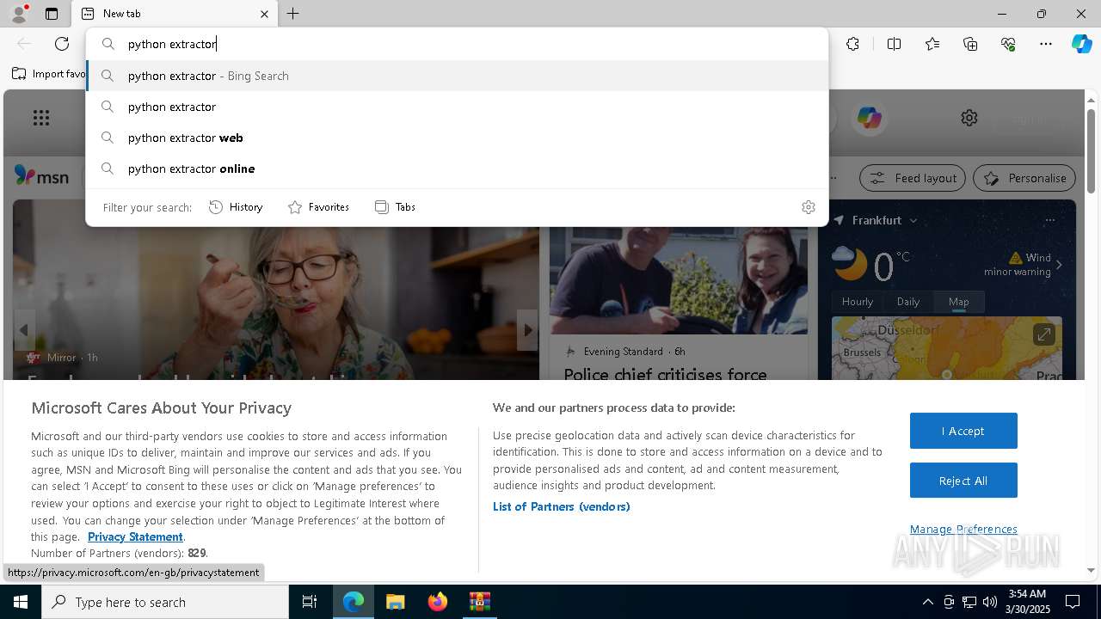Switch to Map weather tab
The image size is (1101, 619).
[958, 302]
